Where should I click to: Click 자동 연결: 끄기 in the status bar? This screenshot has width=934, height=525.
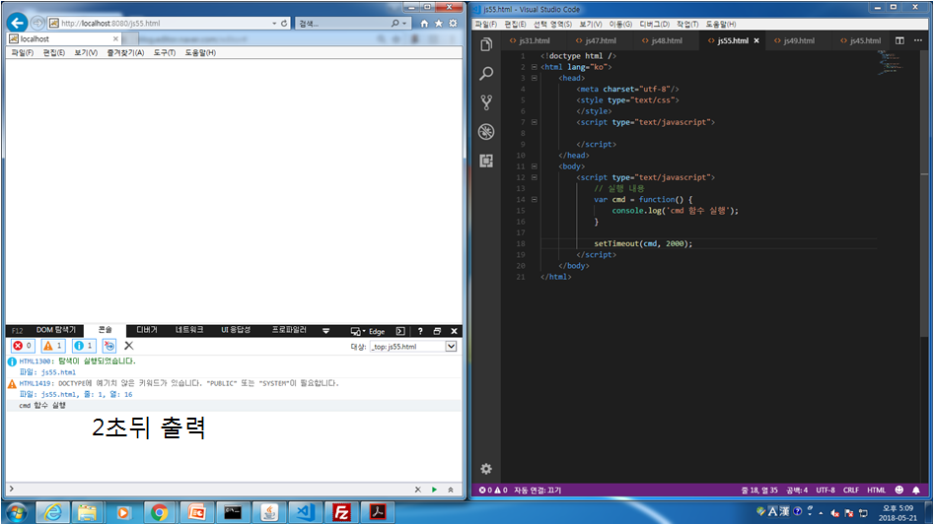click(538, 490)
